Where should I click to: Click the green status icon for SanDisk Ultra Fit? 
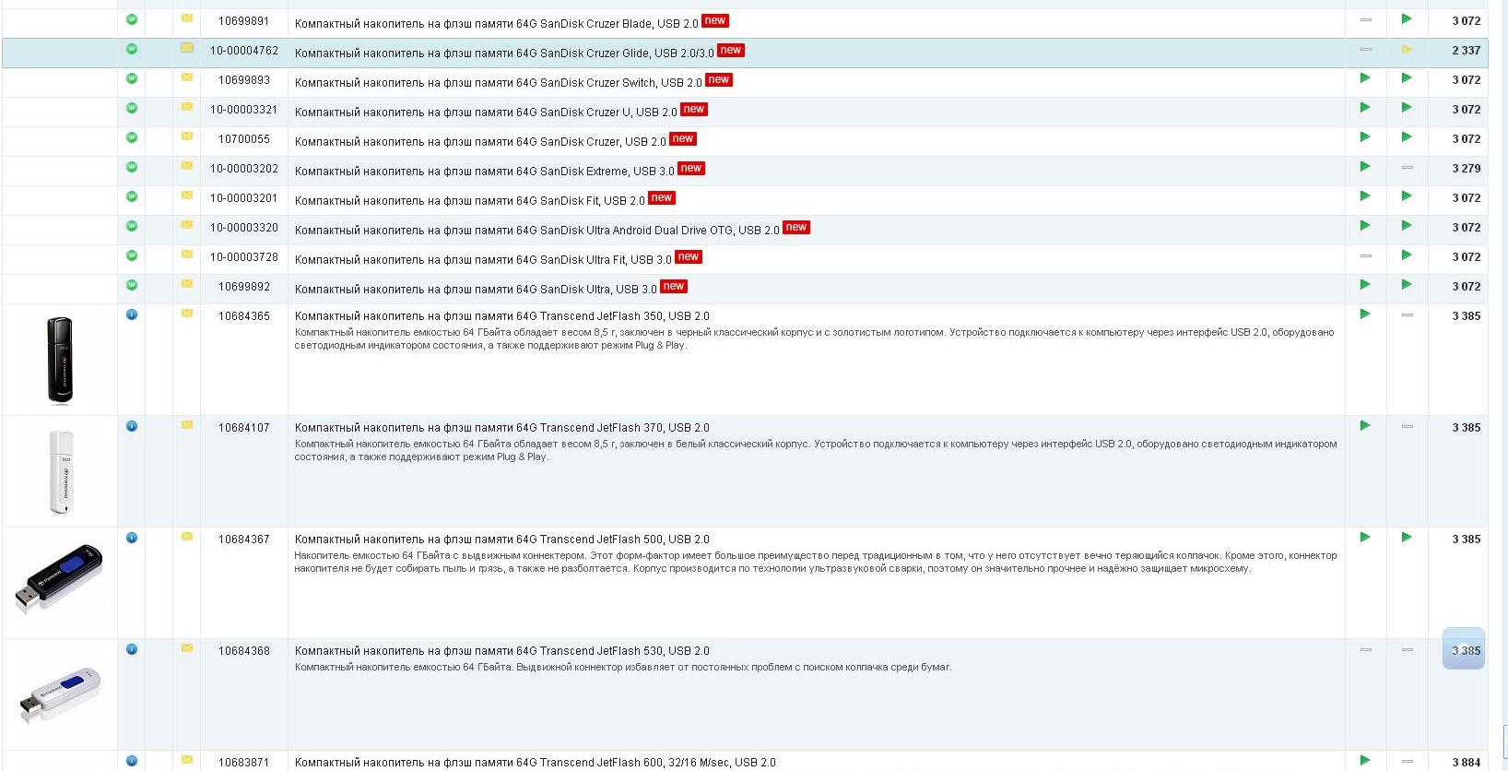(132, 255)
